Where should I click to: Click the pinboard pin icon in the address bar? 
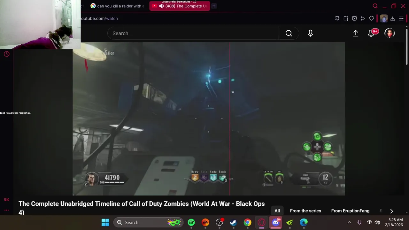[x=337, y=19]
